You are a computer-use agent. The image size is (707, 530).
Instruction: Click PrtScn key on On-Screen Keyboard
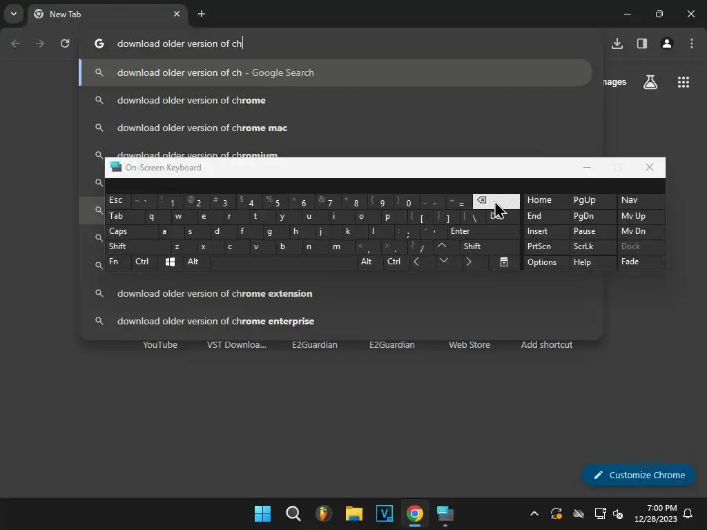point(546,246)
